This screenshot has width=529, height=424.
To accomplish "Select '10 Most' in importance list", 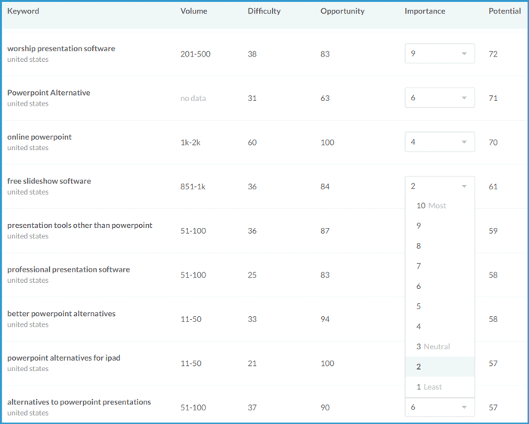I will pos(432,206).
